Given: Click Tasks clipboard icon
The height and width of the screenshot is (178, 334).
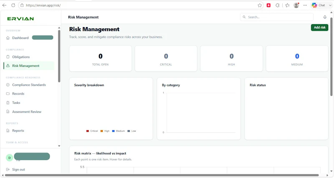Looking at the screenshot, I should 8,103.
